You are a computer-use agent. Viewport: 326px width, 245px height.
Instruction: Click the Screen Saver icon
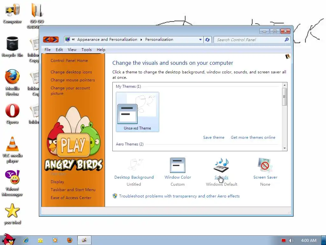point(265,165)
